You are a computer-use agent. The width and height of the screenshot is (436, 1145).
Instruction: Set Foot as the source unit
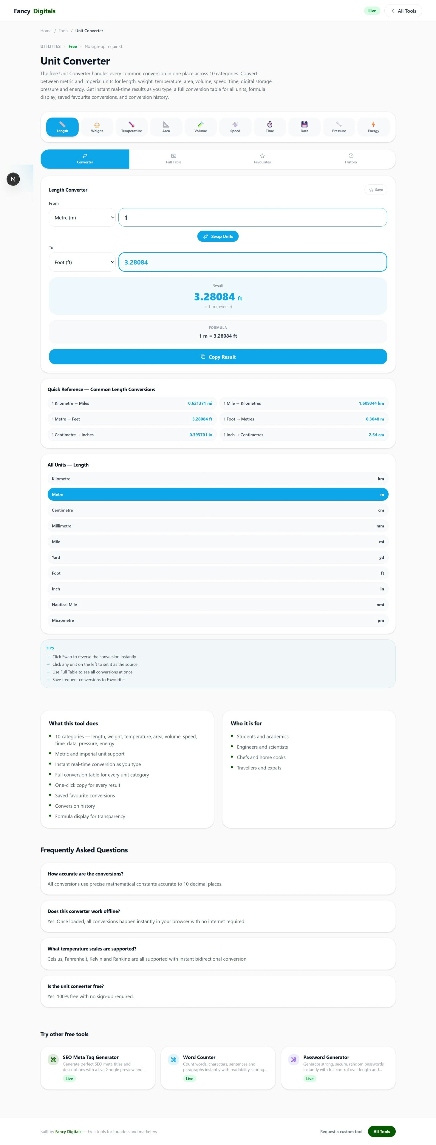click(x=218, y=573)
